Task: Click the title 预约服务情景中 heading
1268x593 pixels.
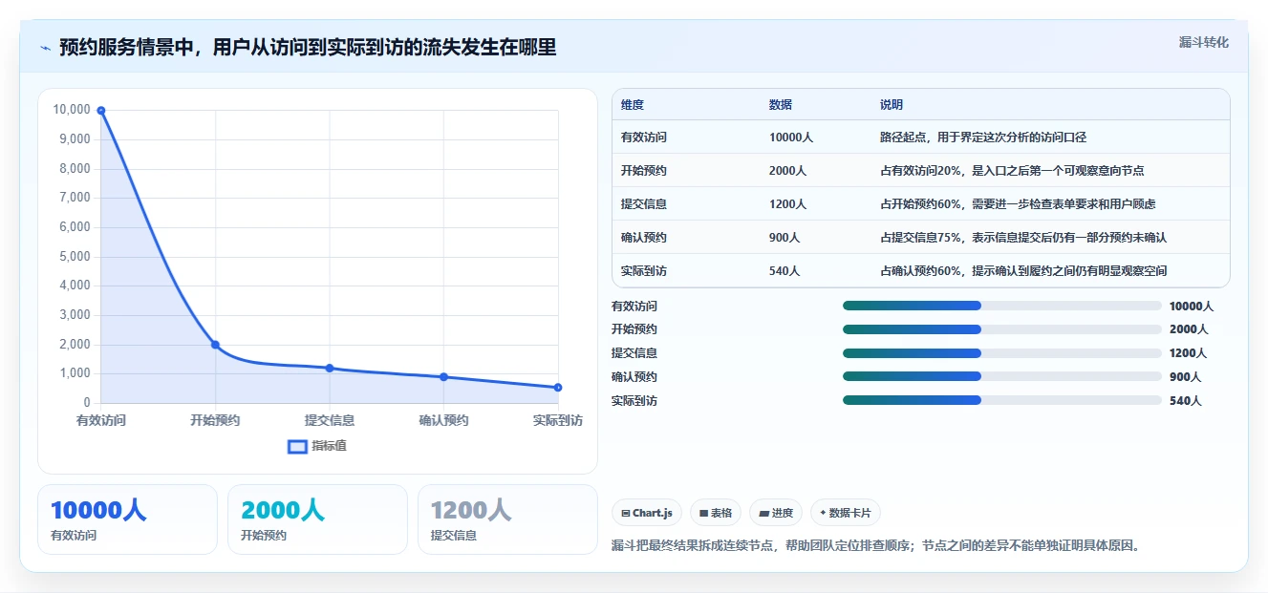Action: click(308, 47)
